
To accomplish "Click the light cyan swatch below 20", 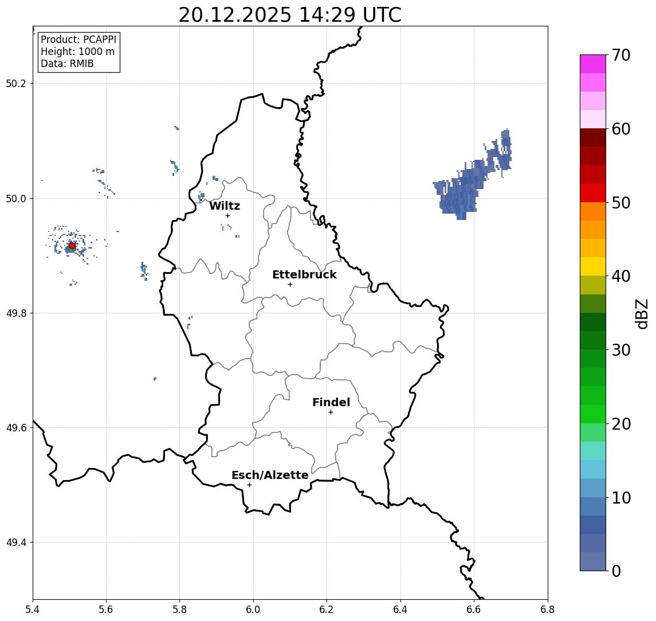I will (x=593, y=451).
